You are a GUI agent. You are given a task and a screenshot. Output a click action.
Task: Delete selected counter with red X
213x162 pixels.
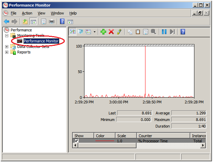pyautogui.click(x=111, y=32)
